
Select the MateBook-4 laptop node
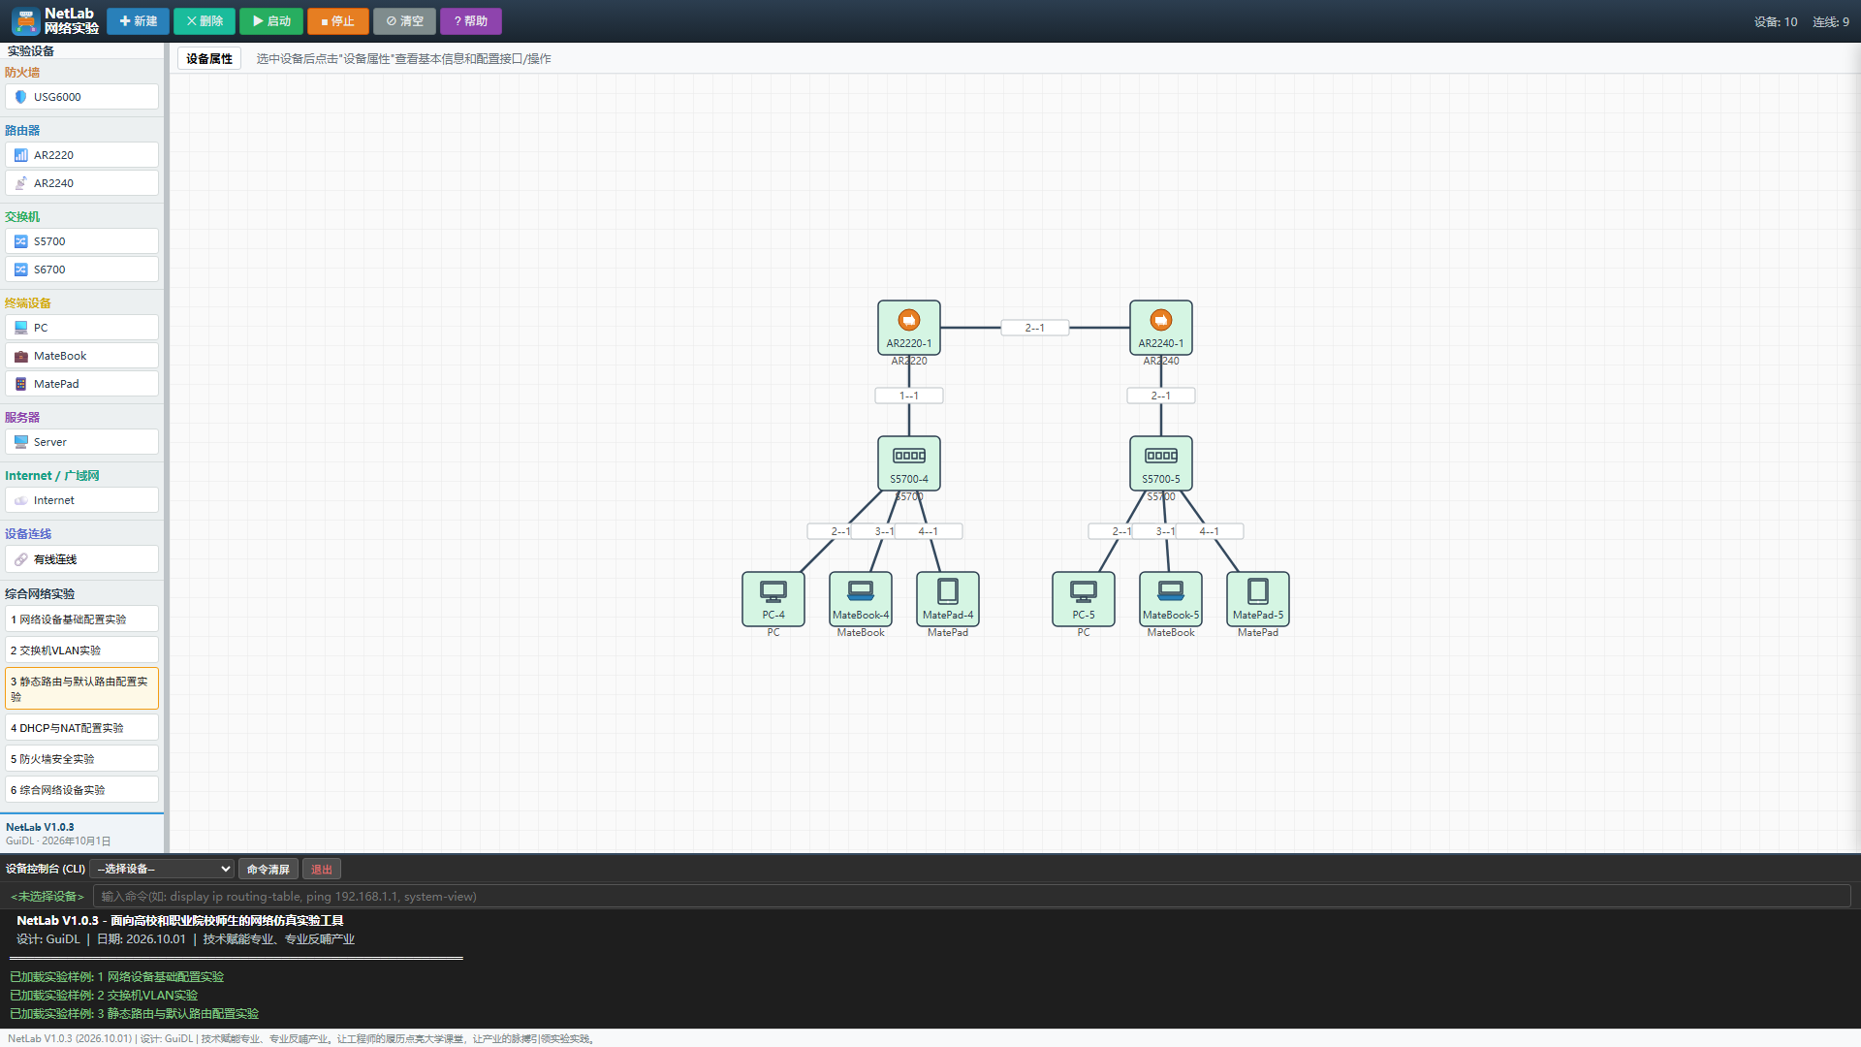860,599
